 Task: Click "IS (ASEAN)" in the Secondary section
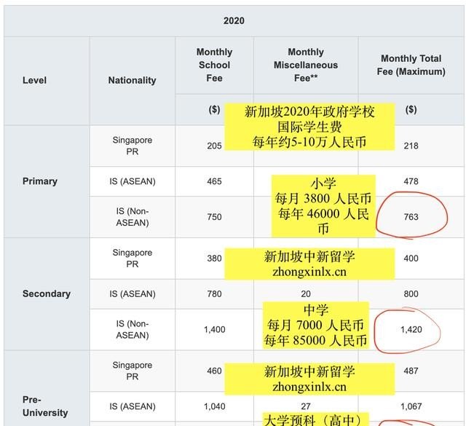point(133,293)
